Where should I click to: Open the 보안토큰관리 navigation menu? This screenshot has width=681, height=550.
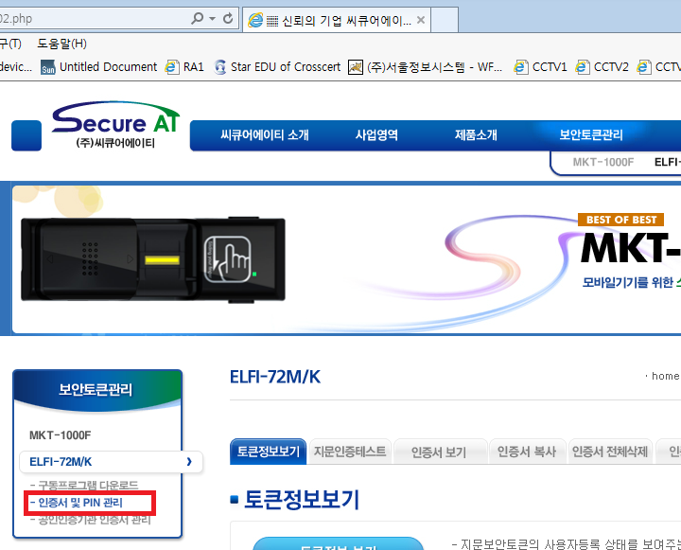click(x=590, y=135)
